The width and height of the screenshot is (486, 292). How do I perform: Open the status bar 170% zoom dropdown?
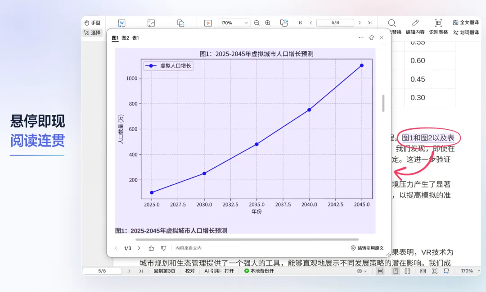(470, 271)
